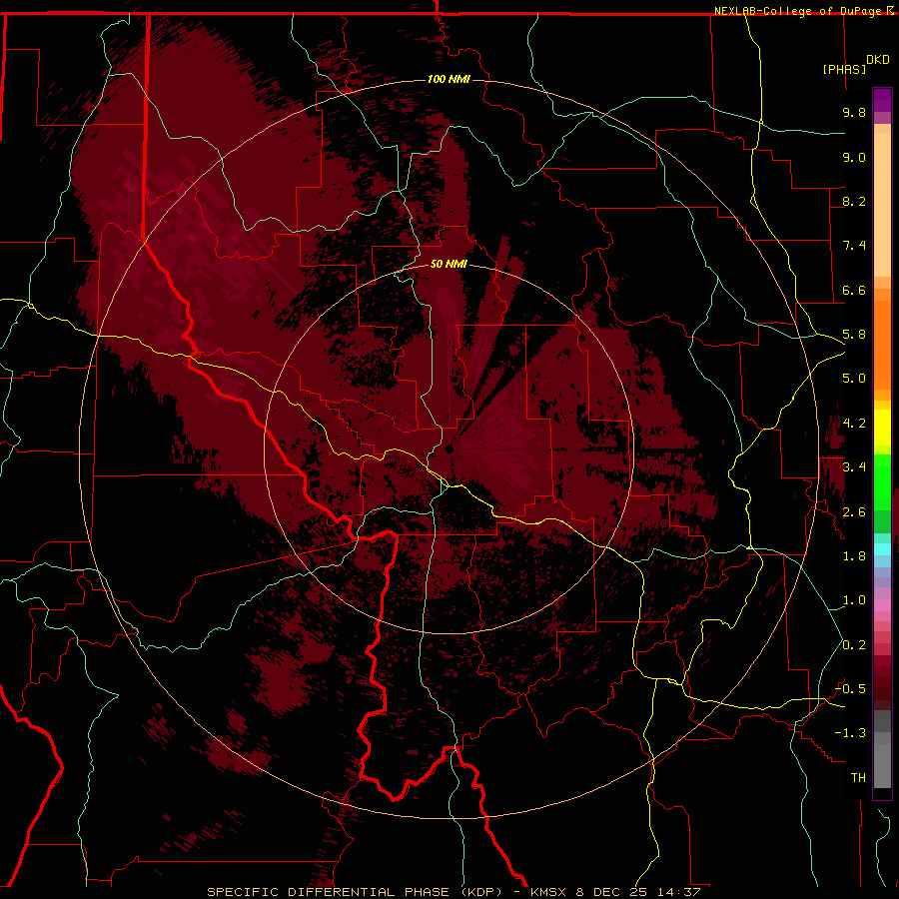
Task: Click the 6.6 value on color scale
Action: pyautogui.click(x=854, y=290)
